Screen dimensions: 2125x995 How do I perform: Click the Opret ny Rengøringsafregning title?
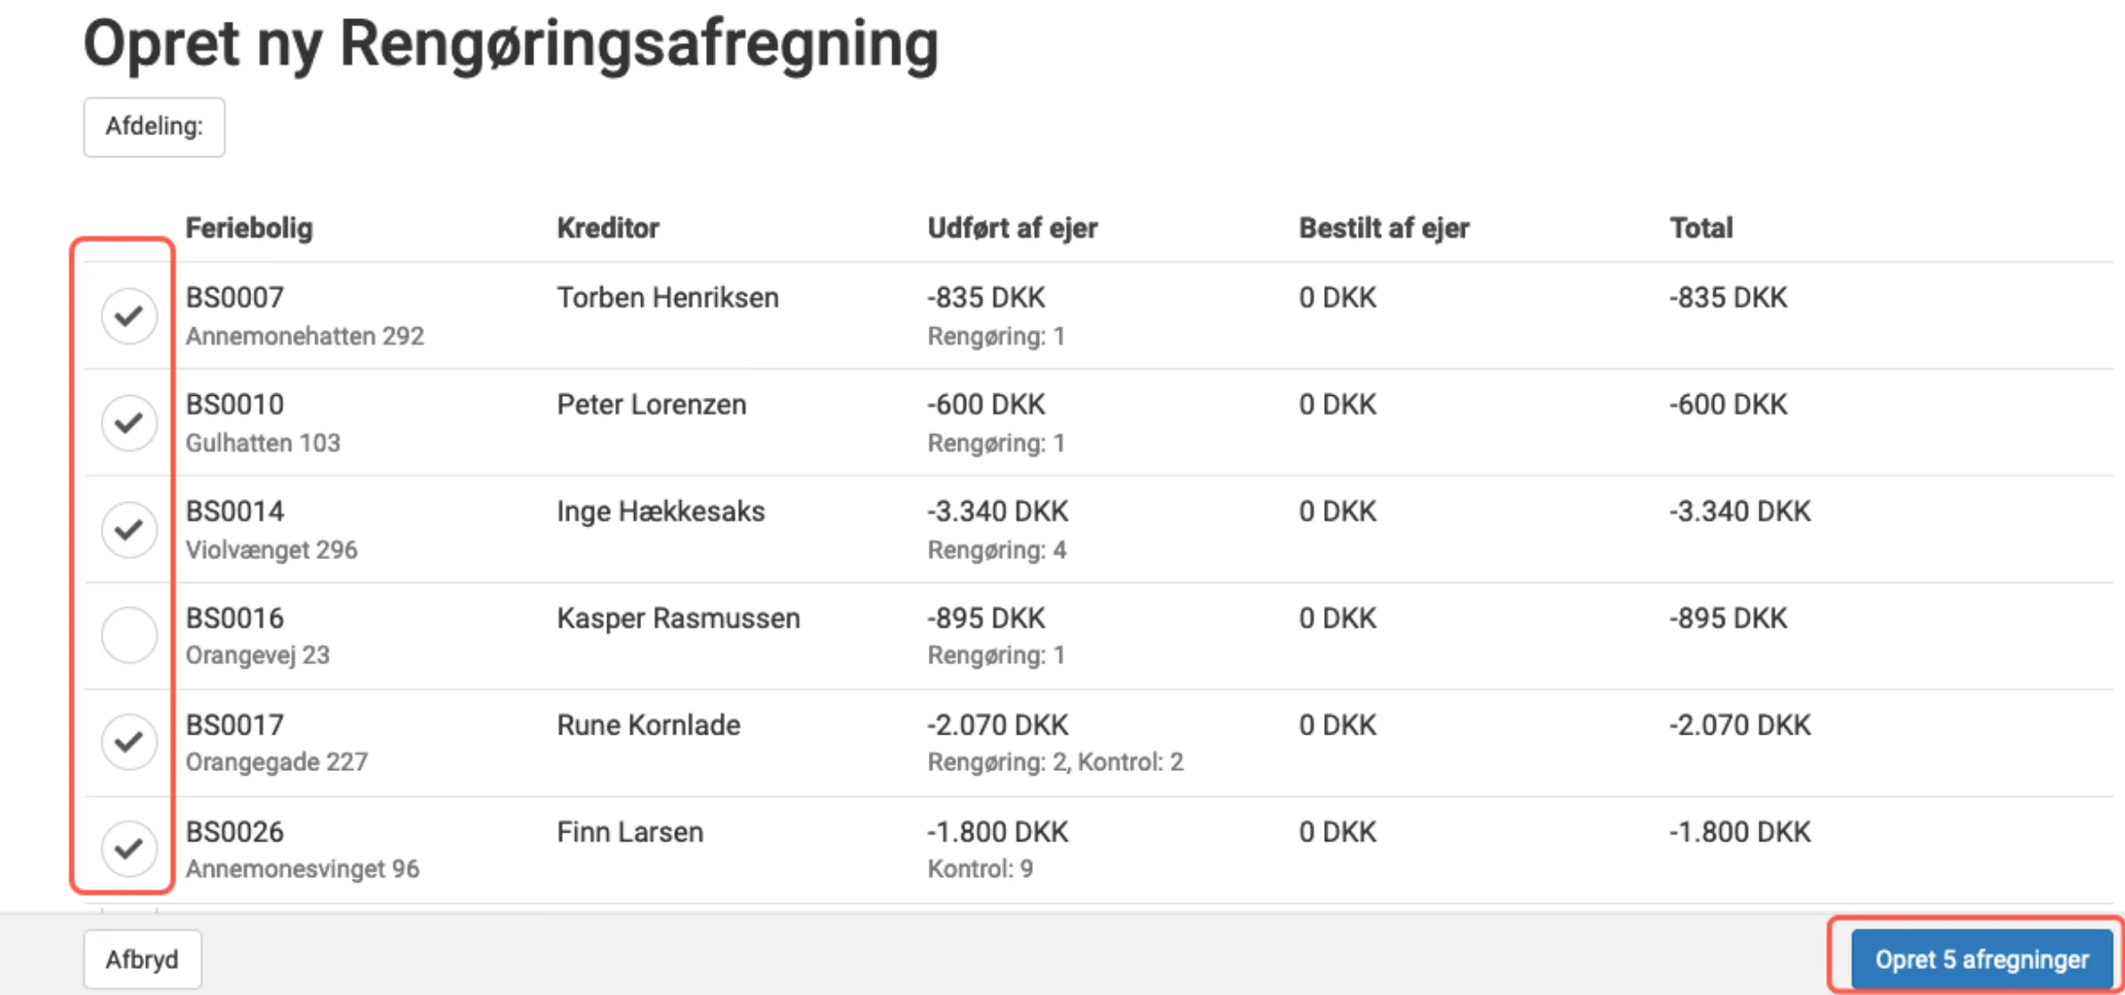click(x=511, y=43)
